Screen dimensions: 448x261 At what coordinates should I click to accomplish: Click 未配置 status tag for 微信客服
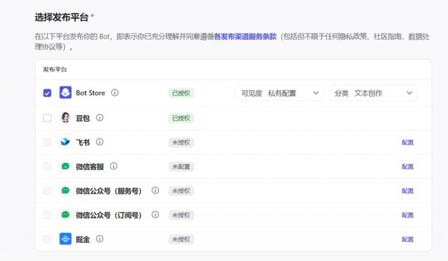coord(181,167)
